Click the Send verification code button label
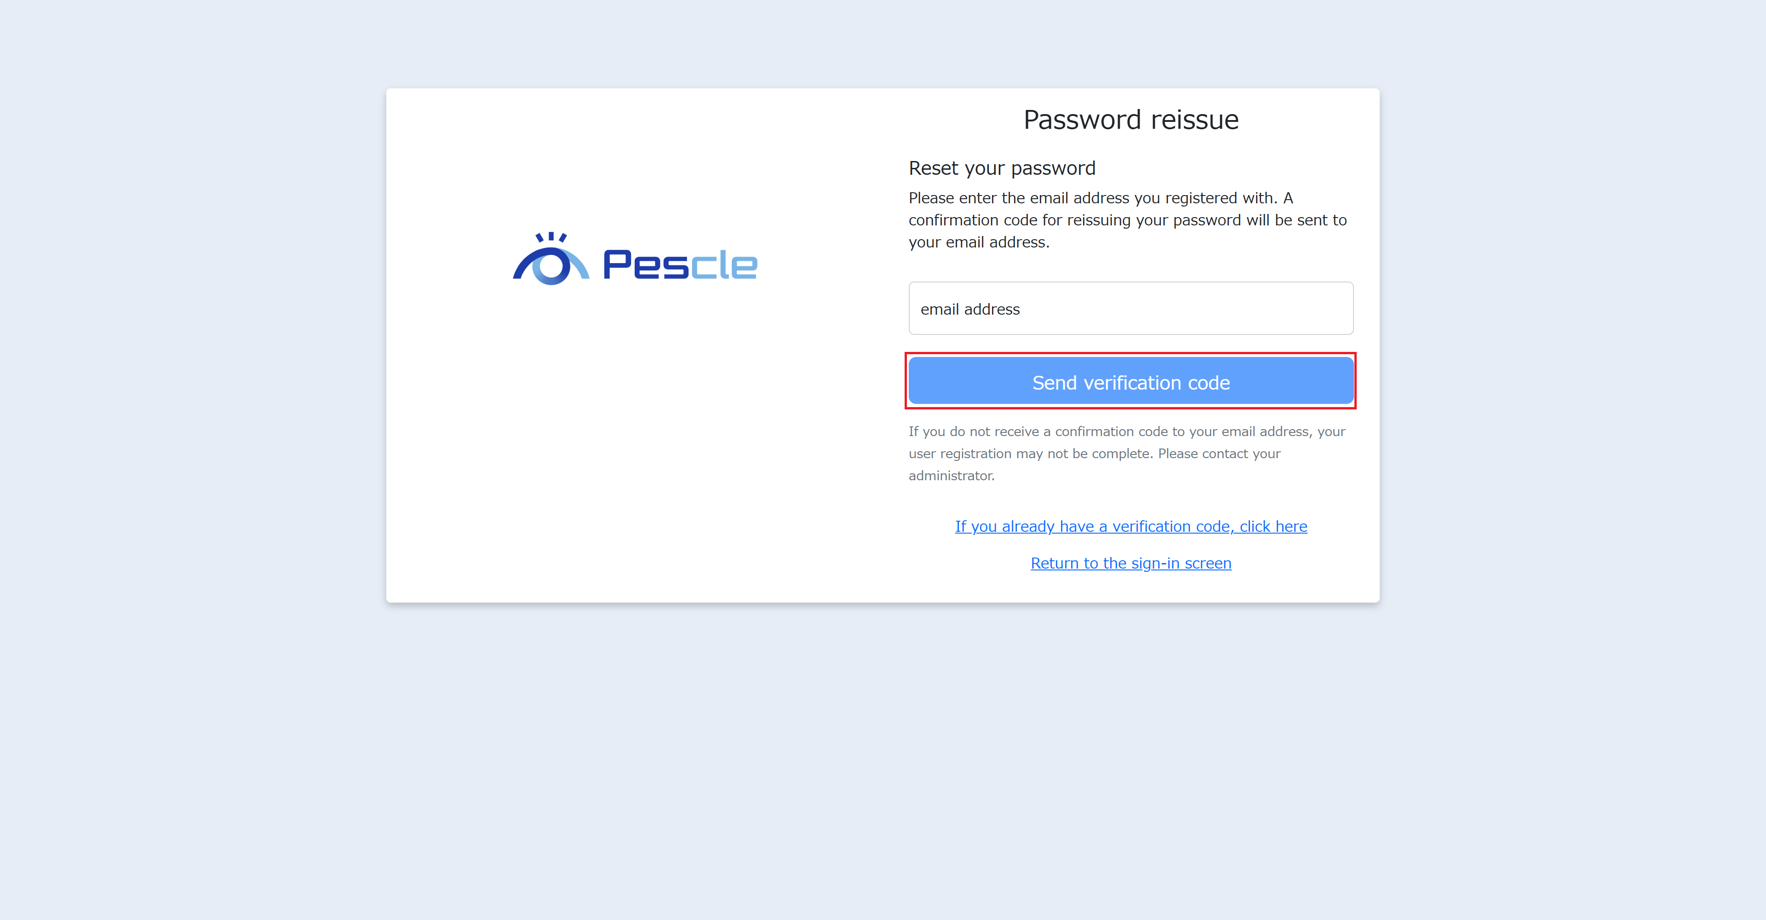This screenshot has width=1766, height=920. pyautogui.click(x=1130, y=383)
